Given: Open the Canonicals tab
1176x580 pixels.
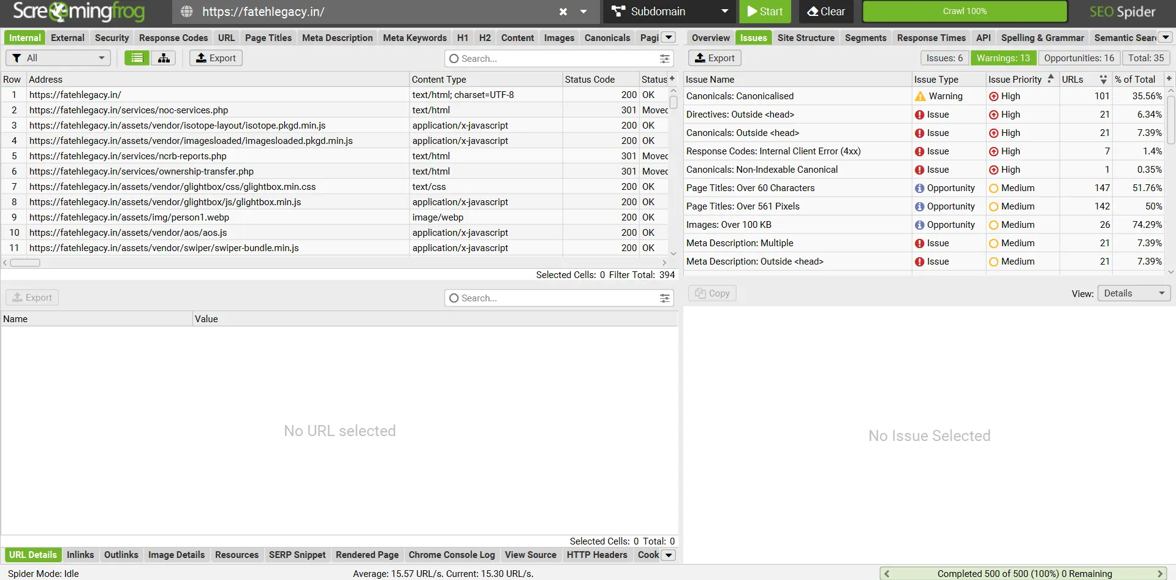Looking at the screenshot, I should [x=607, y=38].
